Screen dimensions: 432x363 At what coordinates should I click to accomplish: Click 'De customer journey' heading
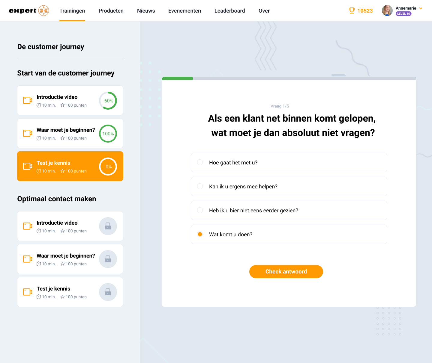click(x=51, y=47)
